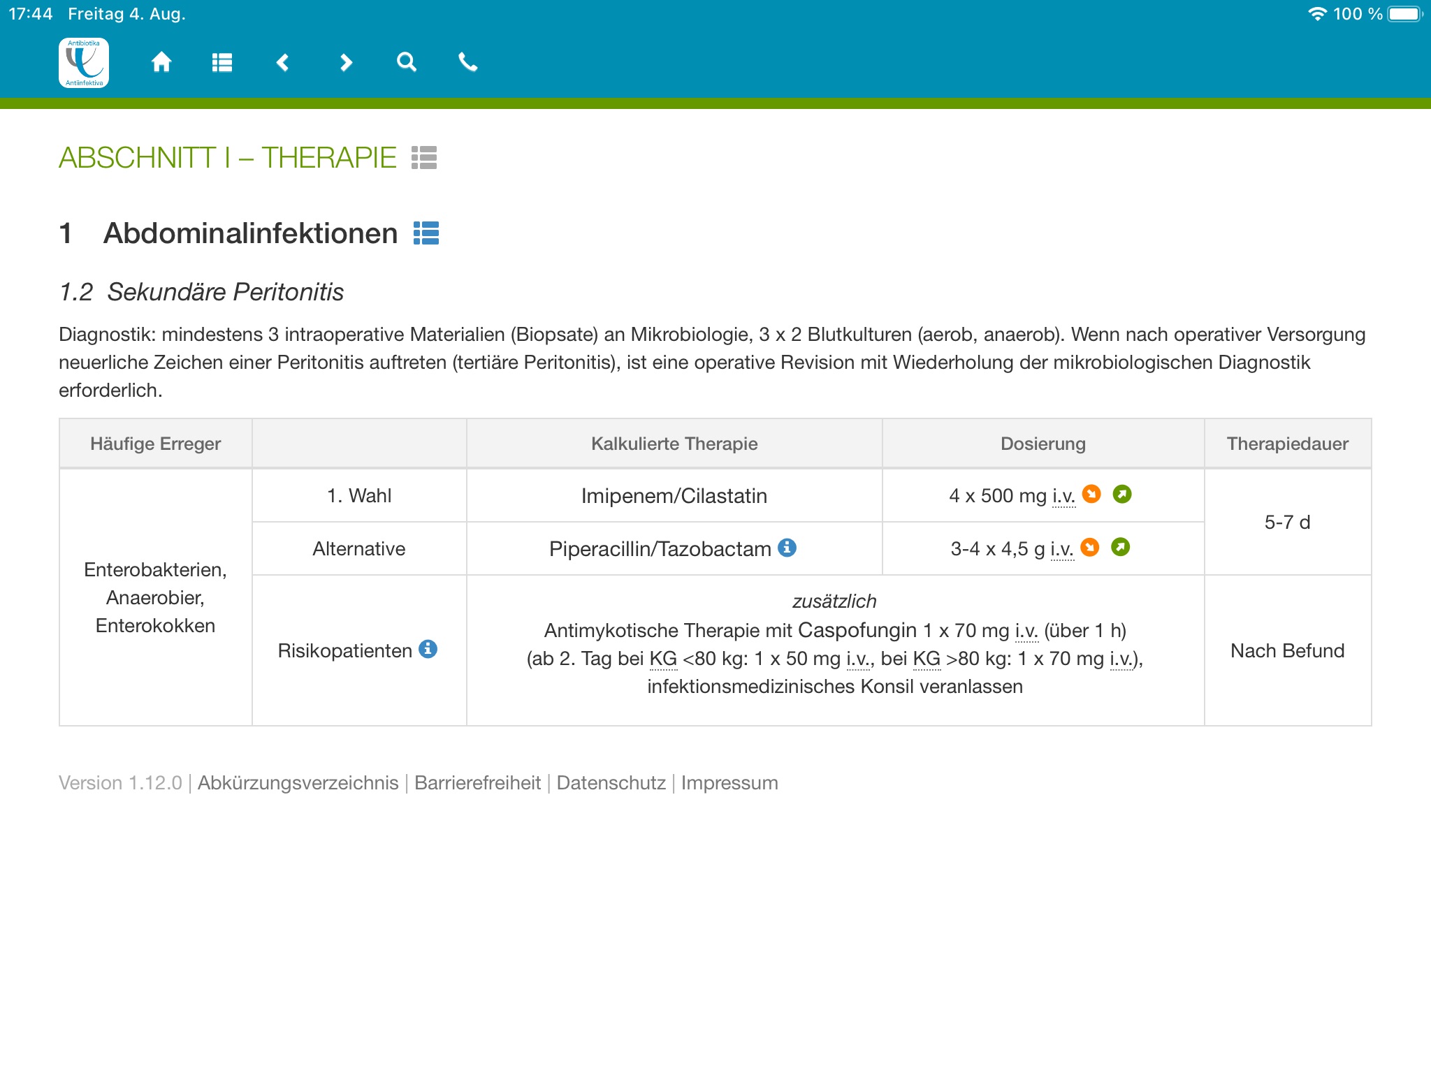This screenshot has height=1073, width=1431.
Task: Navigate forward with the right chevron
Action: coord(345,63)
